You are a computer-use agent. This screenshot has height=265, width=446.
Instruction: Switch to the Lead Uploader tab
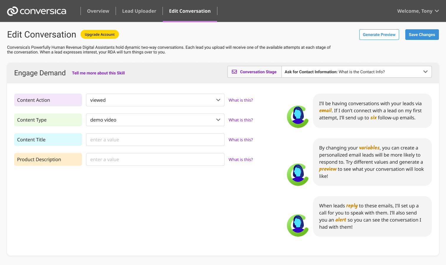tap(139, 11)
